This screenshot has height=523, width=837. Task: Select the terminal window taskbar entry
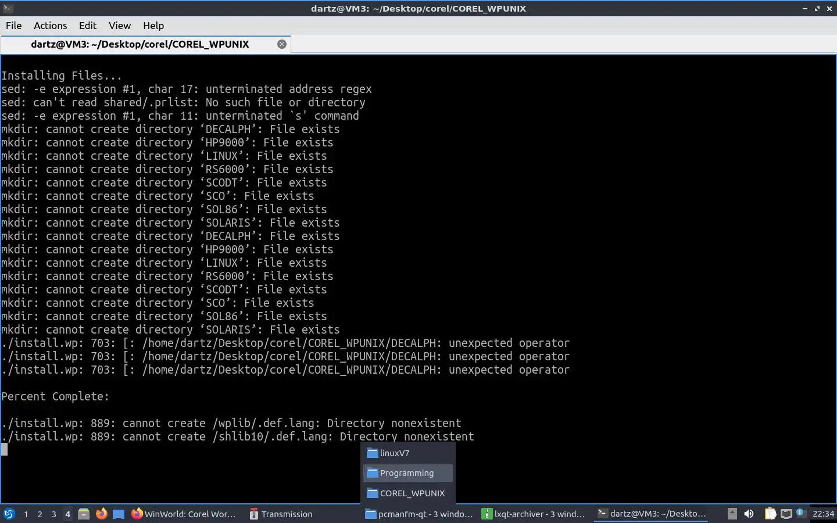pyautogui.click(x=652, y=514)
